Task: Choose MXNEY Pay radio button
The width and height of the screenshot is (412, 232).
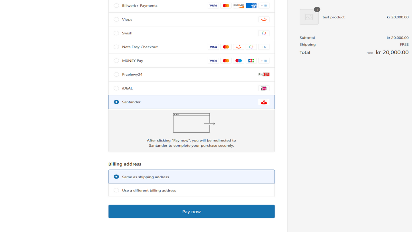Action: pos(116,61)
